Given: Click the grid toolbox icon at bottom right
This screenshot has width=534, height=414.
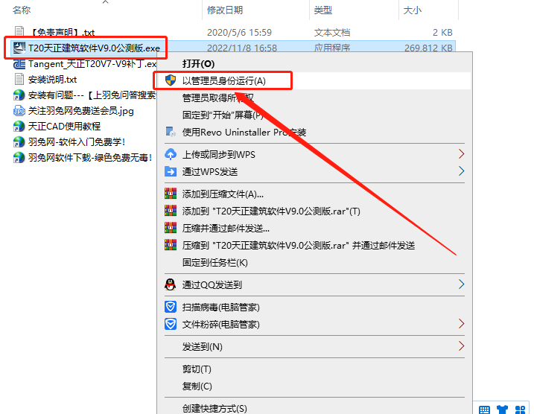Looking at the screenshot, I should [520, 410].
